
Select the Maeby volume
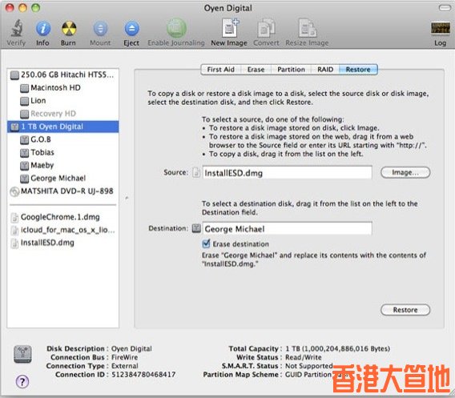click(x=62, y=165)
